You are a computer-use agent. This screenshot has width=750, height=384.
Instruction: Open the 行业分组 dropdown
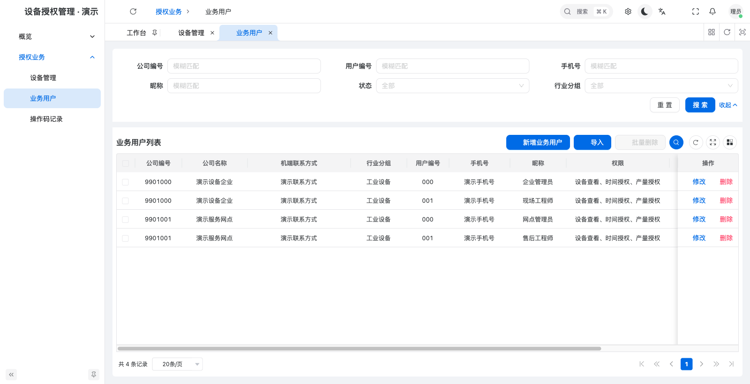[661, 86]
